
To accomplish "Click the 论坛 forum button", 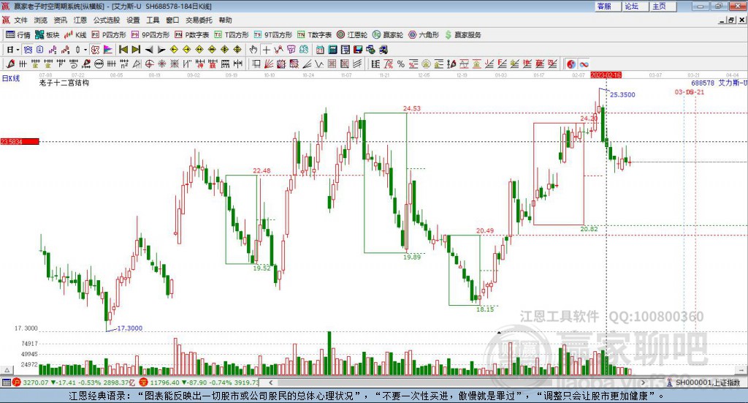I will (635, 6).
